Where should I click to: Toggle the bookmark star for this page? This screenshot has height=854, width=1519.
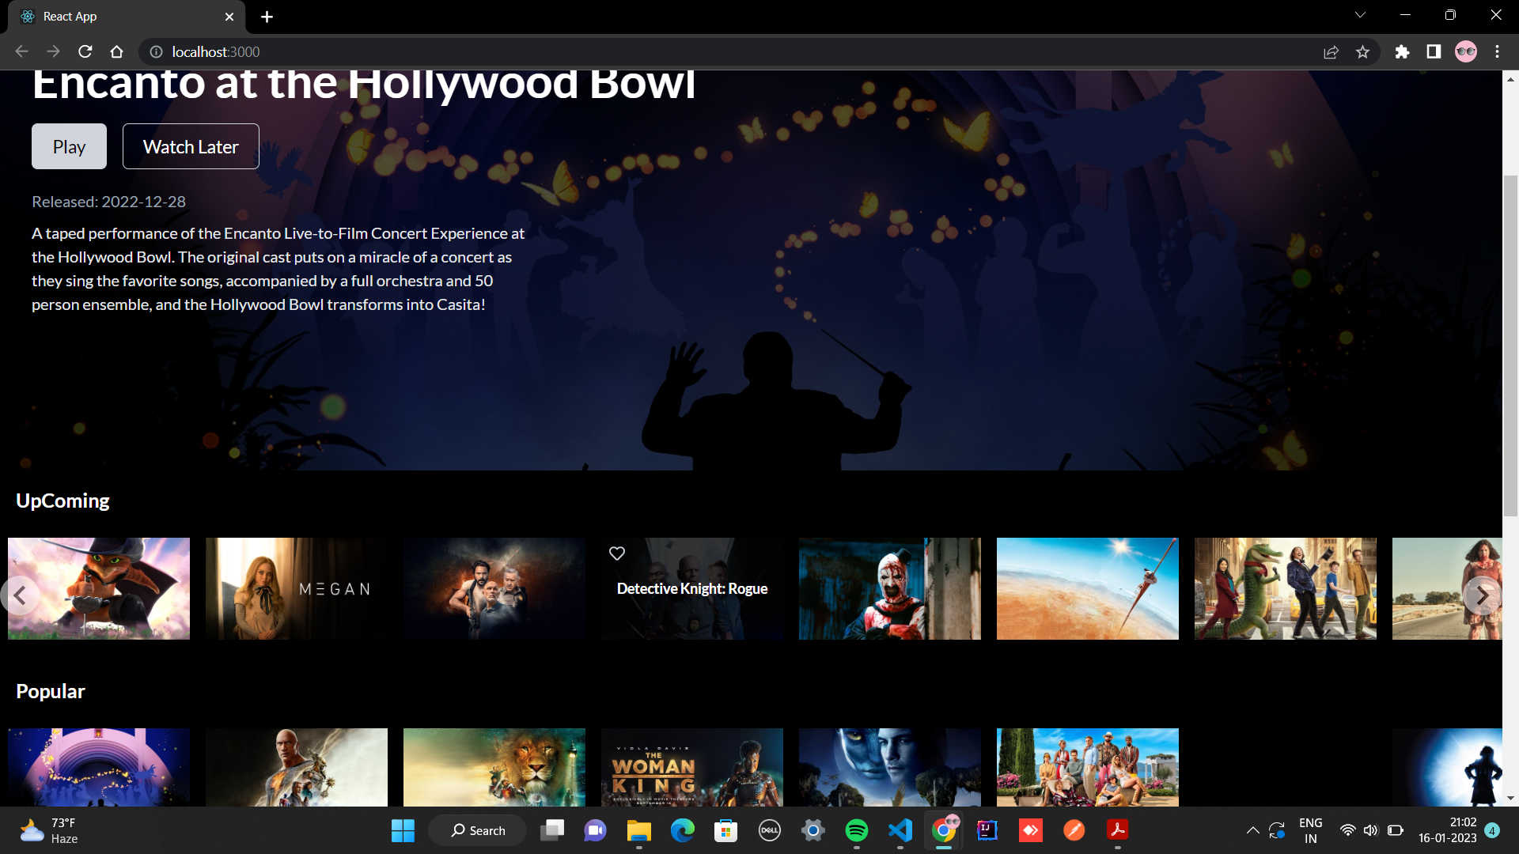1363,51
